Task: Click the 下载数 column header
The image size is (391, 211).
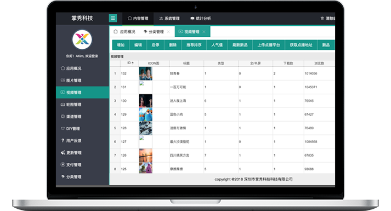Action: click(288, 63)
